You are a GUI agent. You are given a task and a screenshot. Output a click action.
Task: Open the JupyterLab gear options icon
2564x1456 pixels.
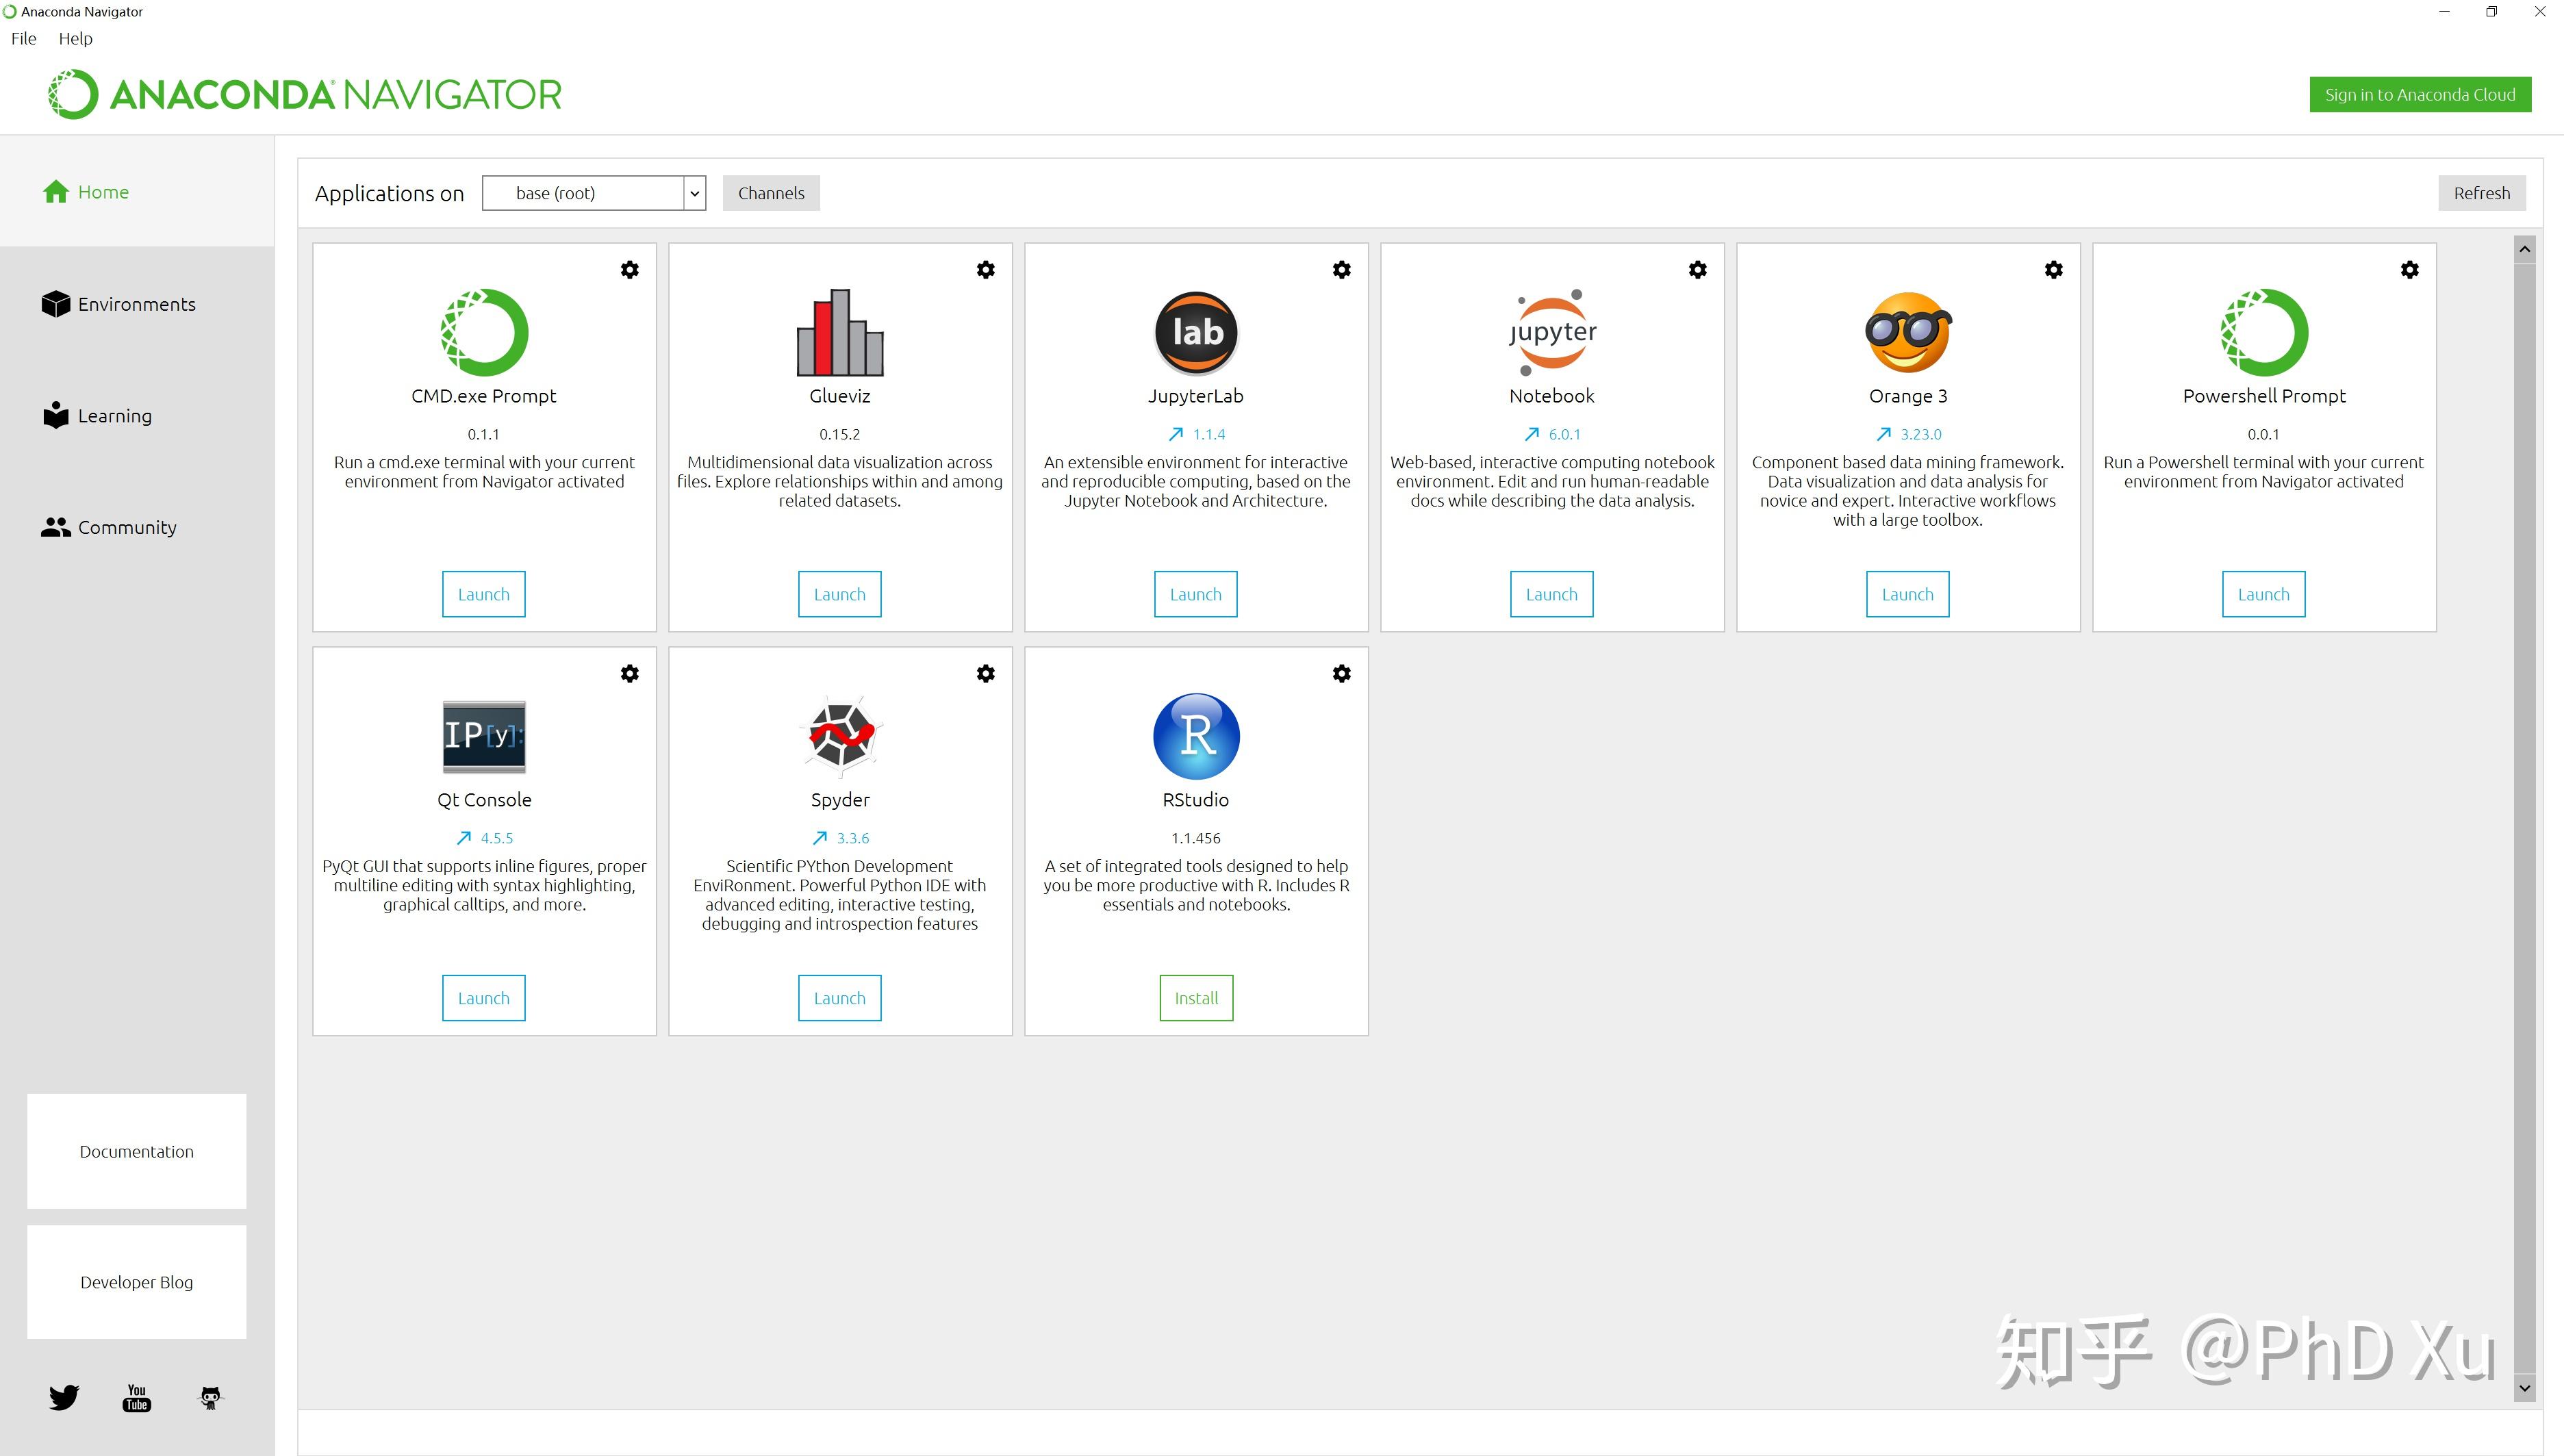pyautogui.click(x=1341, y=270)
